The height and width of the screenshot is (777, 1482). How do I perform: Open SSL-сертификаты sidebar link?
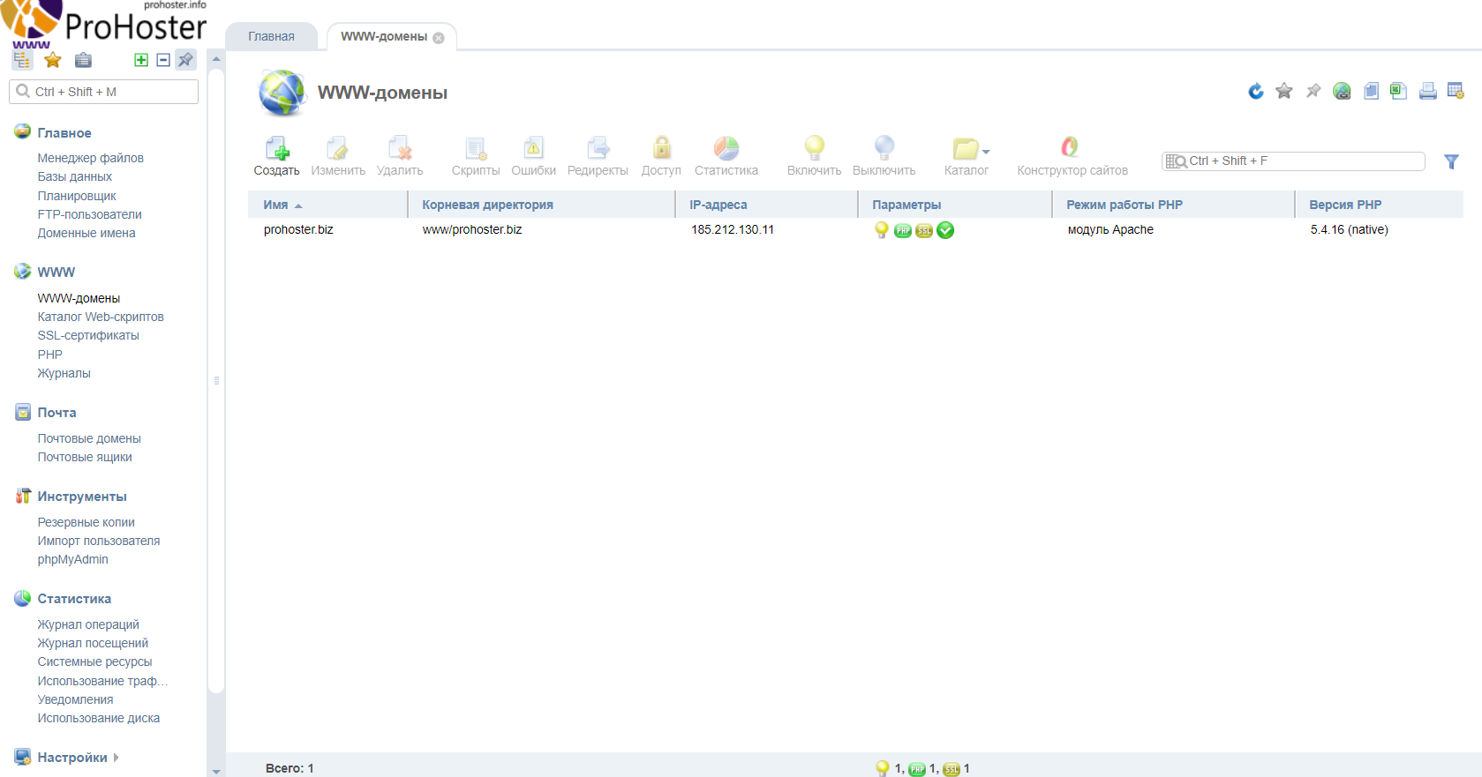coord(88,335)
